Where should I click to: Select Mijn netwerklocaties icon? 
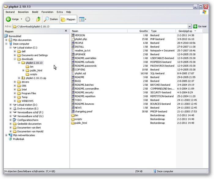click(10, 135)
